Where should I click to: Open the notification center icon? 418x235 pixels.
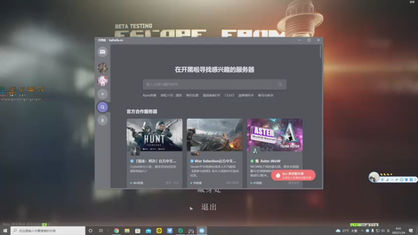tap(411, 231)
